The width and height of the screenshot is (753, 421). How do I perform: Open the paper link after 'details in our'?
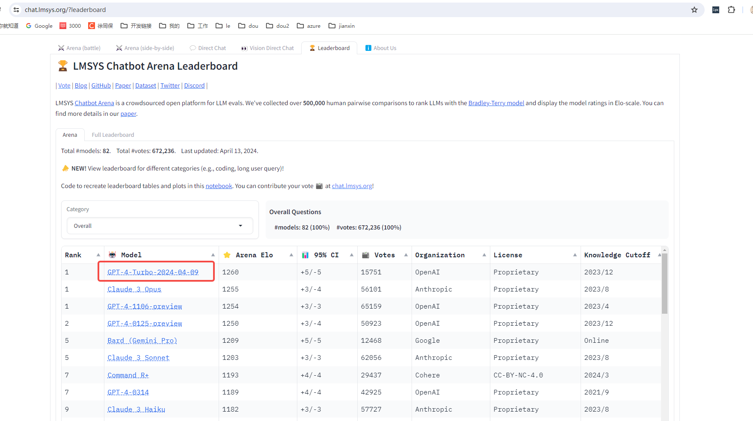[128, 114]
